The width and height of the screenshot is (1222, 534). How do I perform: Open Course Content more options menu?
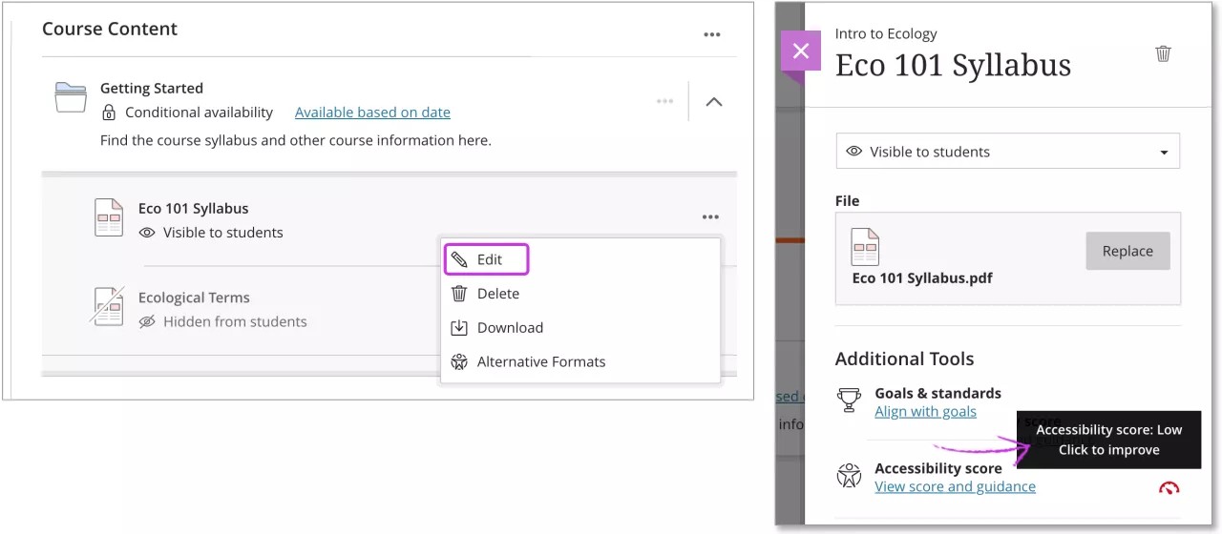(x=712, y=34)
